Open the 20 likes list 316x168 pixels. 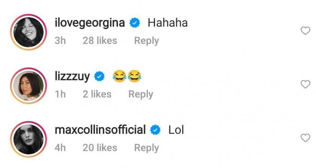coord(100,148)
